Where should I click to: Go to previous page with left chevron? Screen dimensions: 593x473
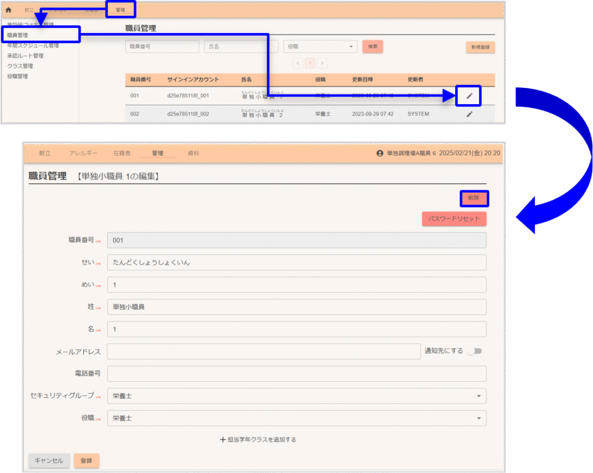coord(298,63)
